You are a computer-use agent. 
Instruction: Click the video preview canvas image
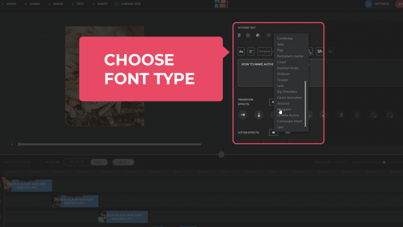click(x=105, y=76)
